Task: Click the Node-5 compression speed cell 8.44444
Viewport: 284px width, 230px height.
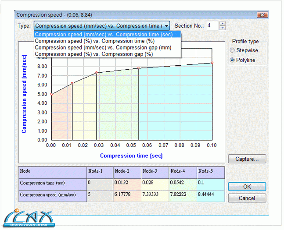Action: point(210,194)
